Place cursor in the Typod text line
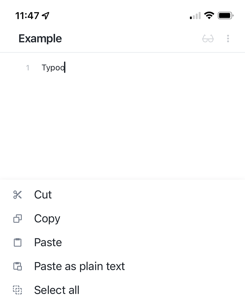Image resolution: width=245 pixels, height=307 pixels. point(53,68)
